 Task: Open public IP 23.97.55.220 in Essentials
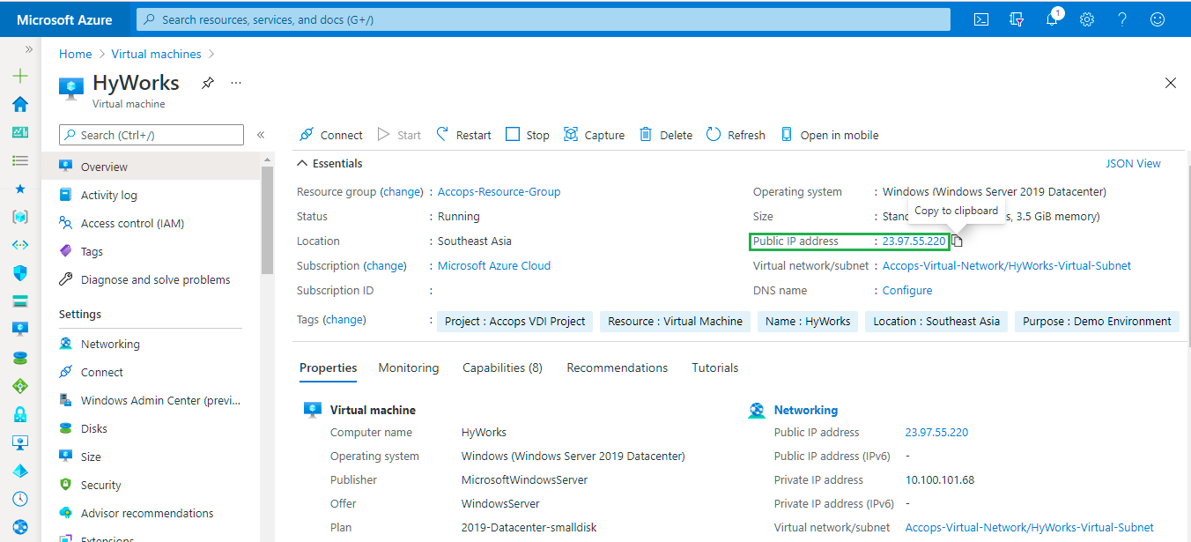click(x=914, y=241)
